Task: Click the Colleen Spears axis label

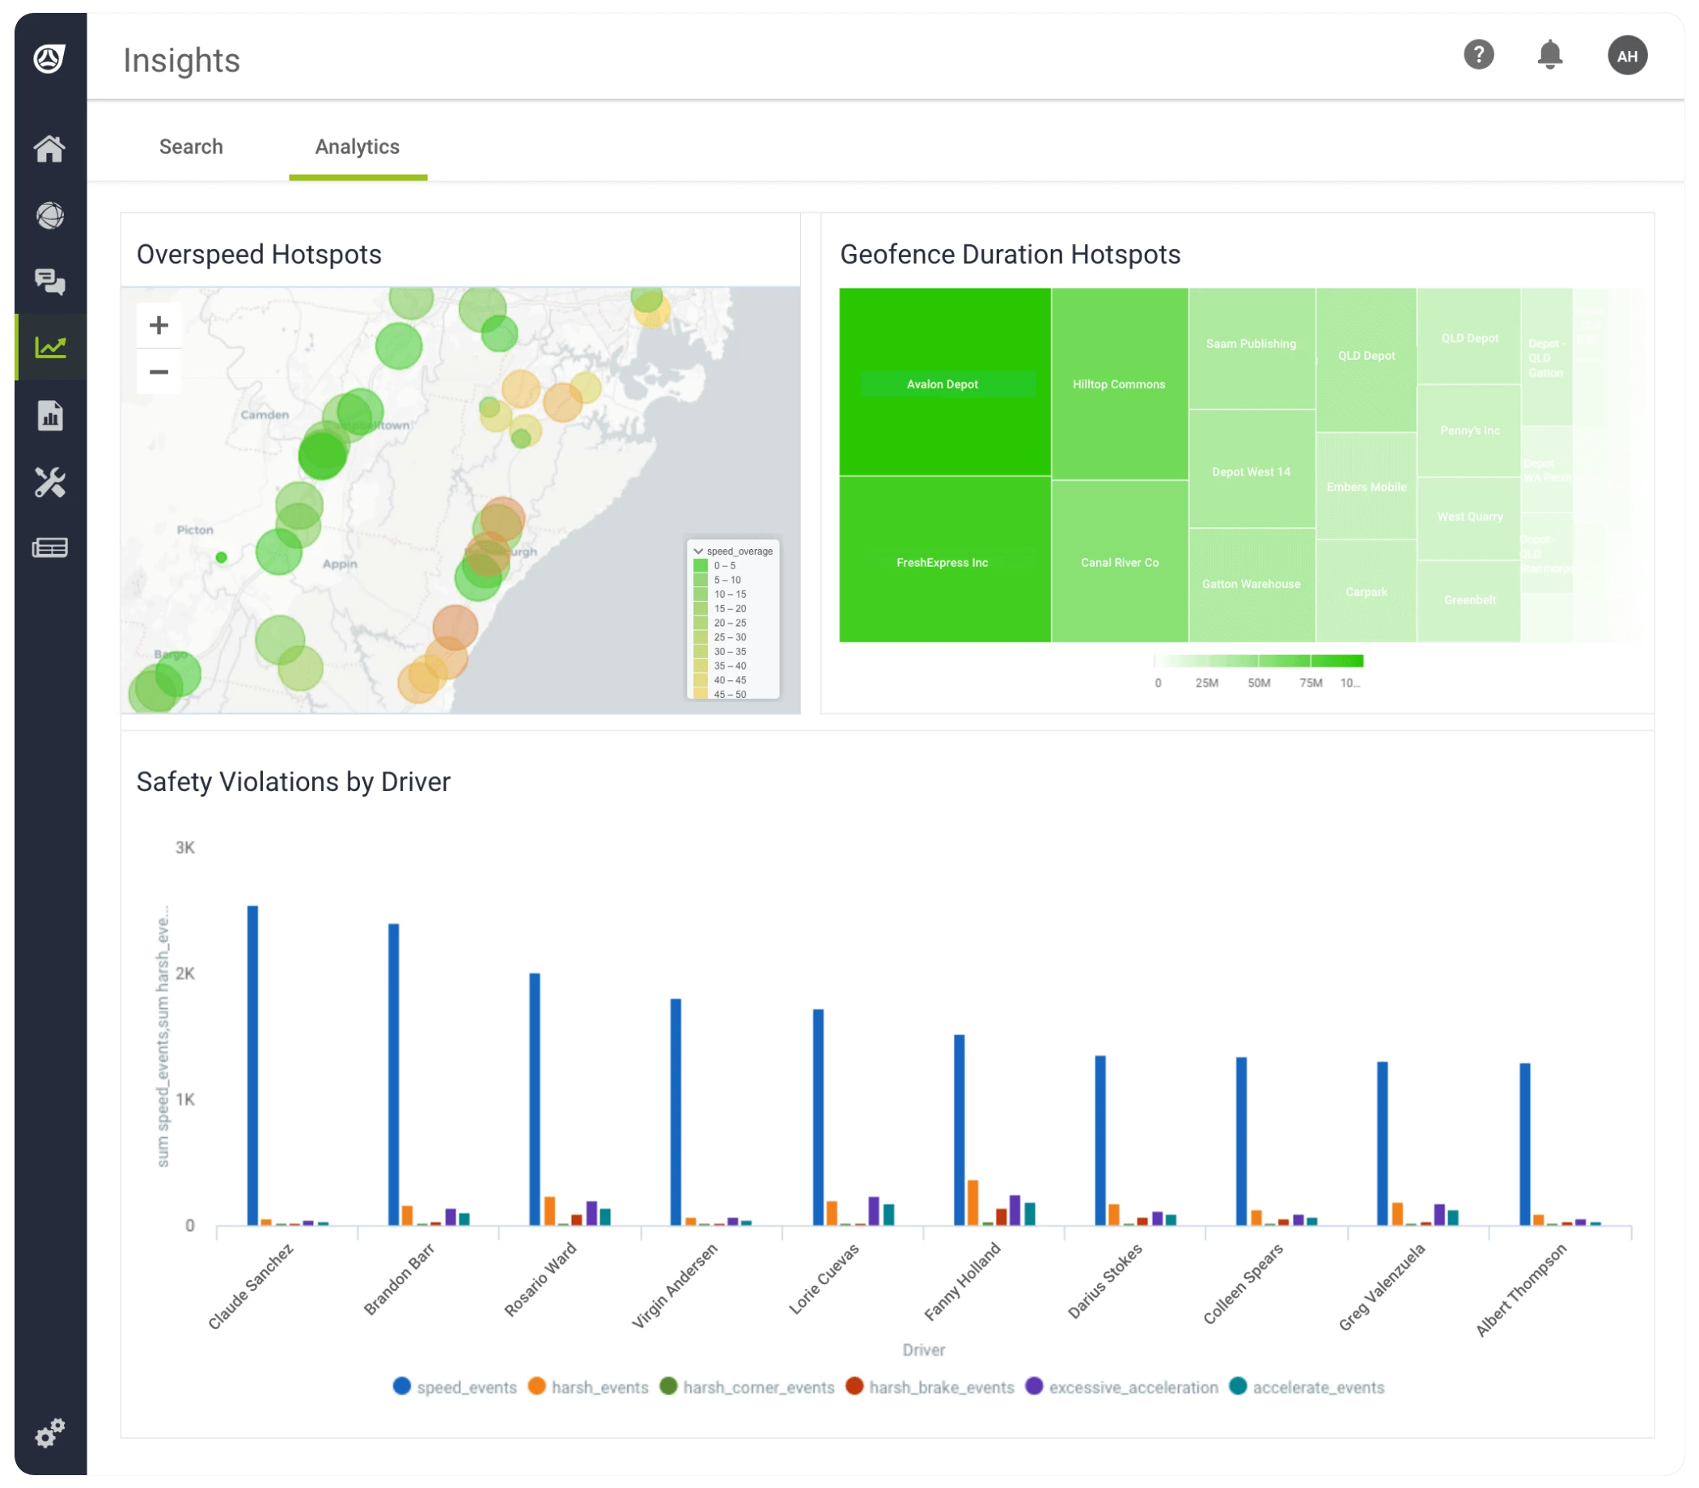Action: pos(1243,1283)
